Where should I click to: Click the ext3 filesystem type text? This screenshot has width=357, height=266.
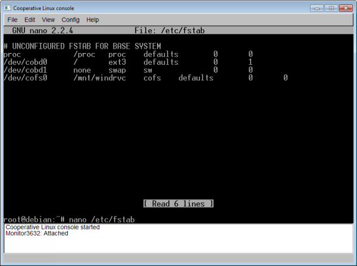pyautogui.click(x=117, y=62)
